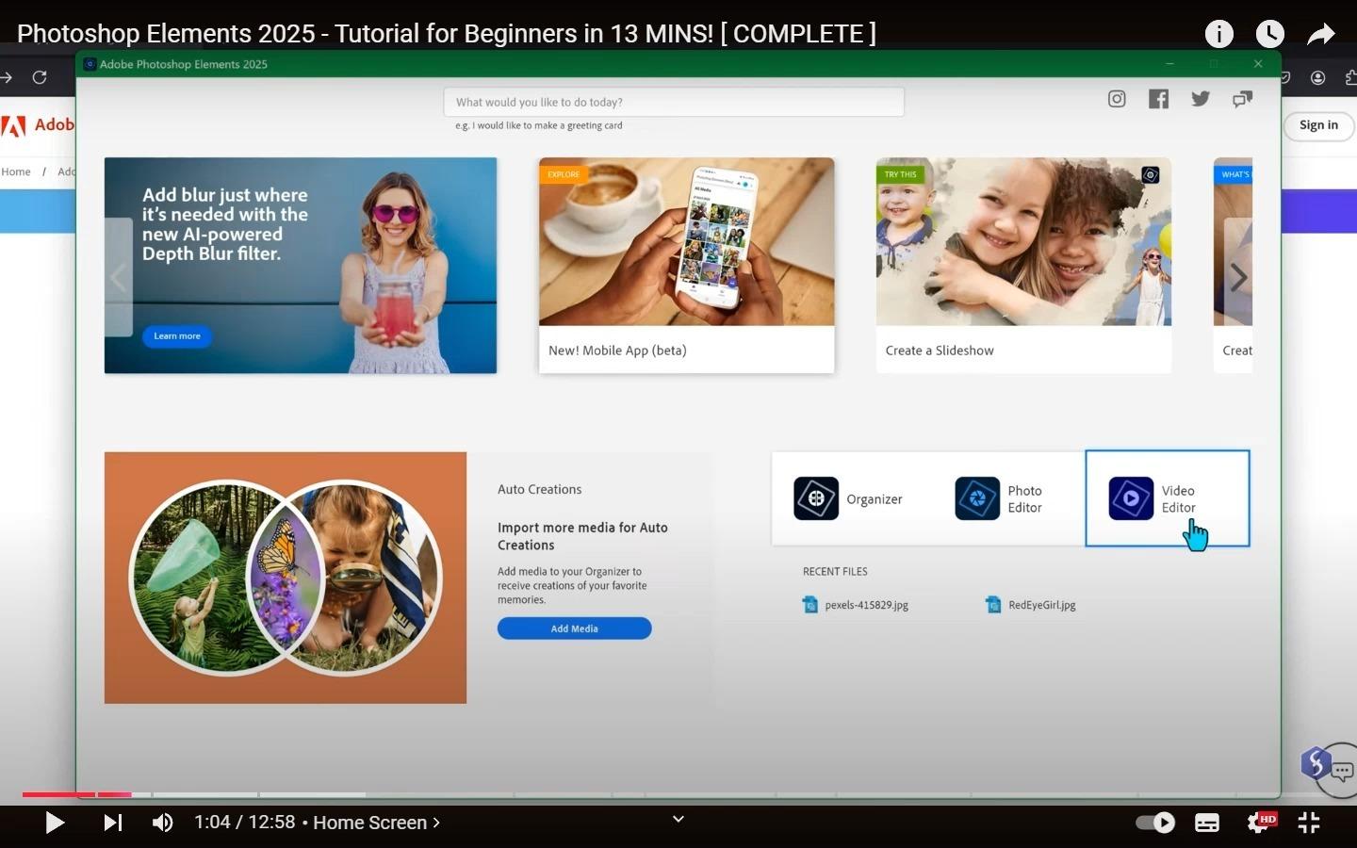The image size is (1357, 848).
Task: Open the Organizer workspace
Action: click(x=848, y=498)
